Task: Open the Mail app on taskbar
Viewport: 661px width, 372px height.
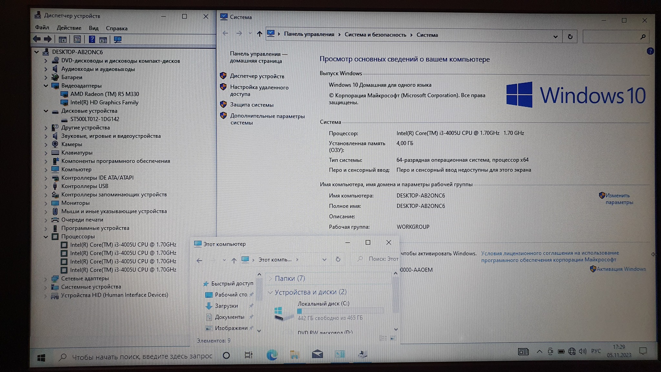Action: point(317,354)
